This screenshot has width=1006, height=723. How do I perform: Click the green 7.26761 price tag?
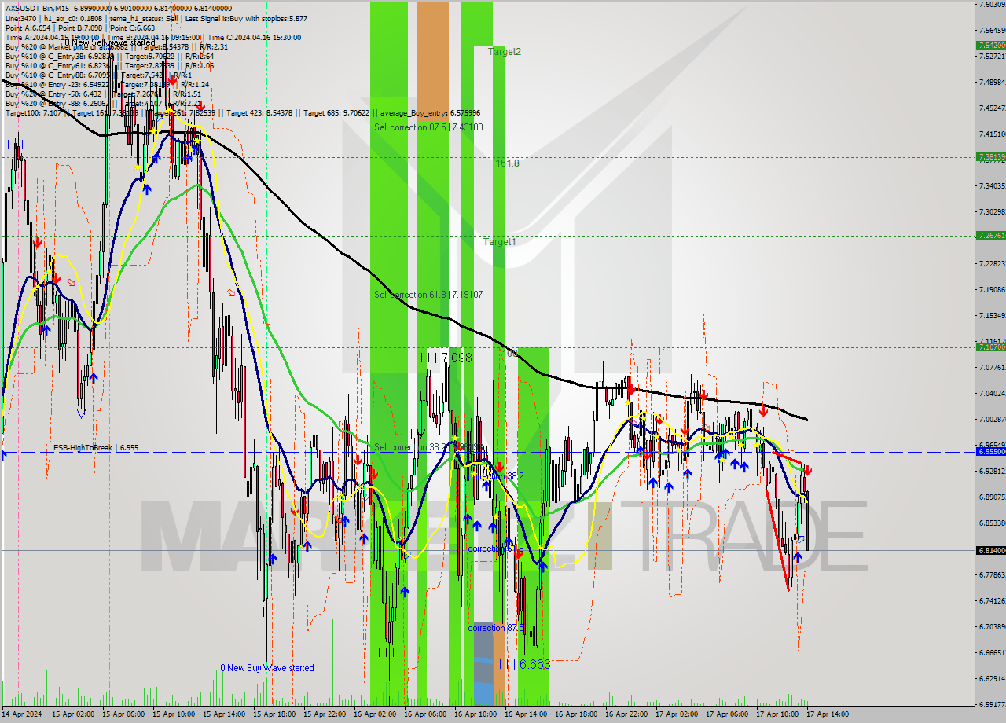pyautogui.click(x=990, y=235)
